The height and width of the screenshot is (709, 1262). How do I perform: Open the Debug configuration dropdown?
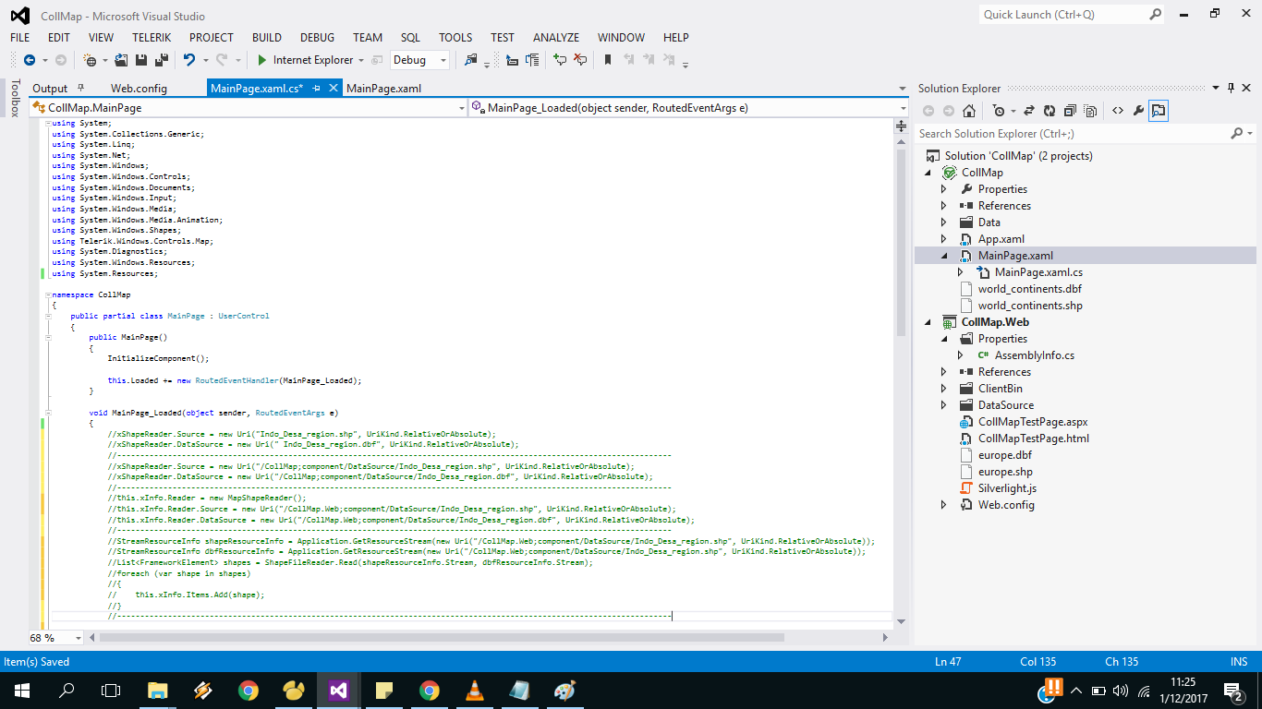click(x=443, y=60)
